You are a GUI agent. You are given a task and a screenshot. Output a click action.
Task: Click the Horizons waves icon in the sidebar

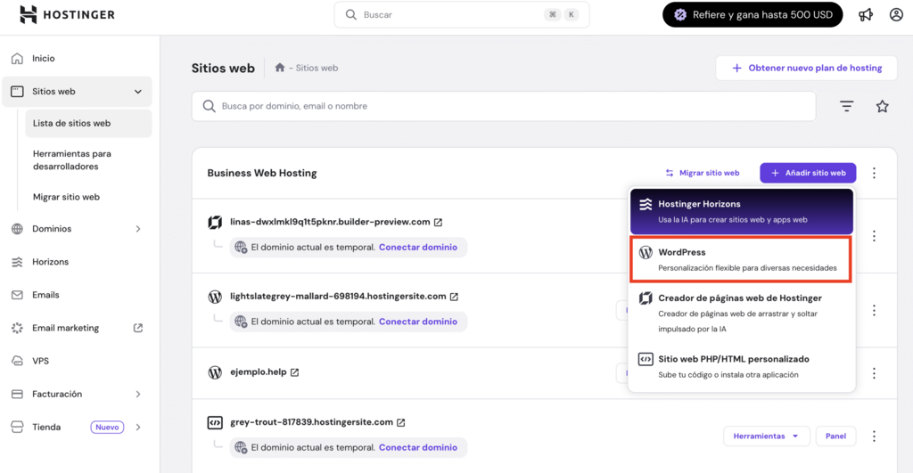(18, 262)
